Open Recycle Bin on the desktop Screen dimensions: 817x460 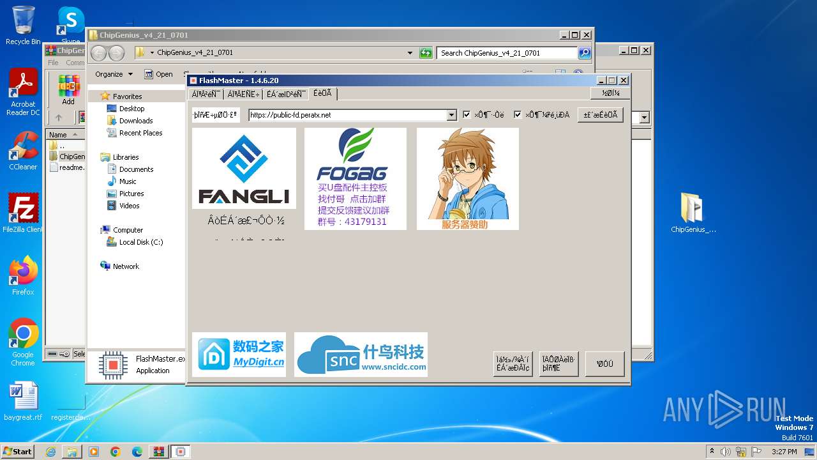pos(23,26)
